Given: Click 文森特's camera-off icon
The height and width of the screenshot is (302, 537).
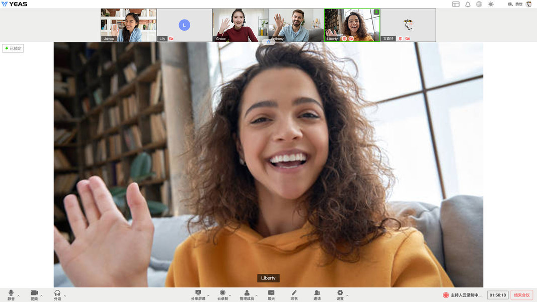Looking at the screenshot, I should click(x=407, y=39).
